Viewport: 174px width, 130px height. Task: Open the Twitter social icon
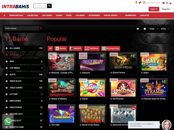point(140,3)
